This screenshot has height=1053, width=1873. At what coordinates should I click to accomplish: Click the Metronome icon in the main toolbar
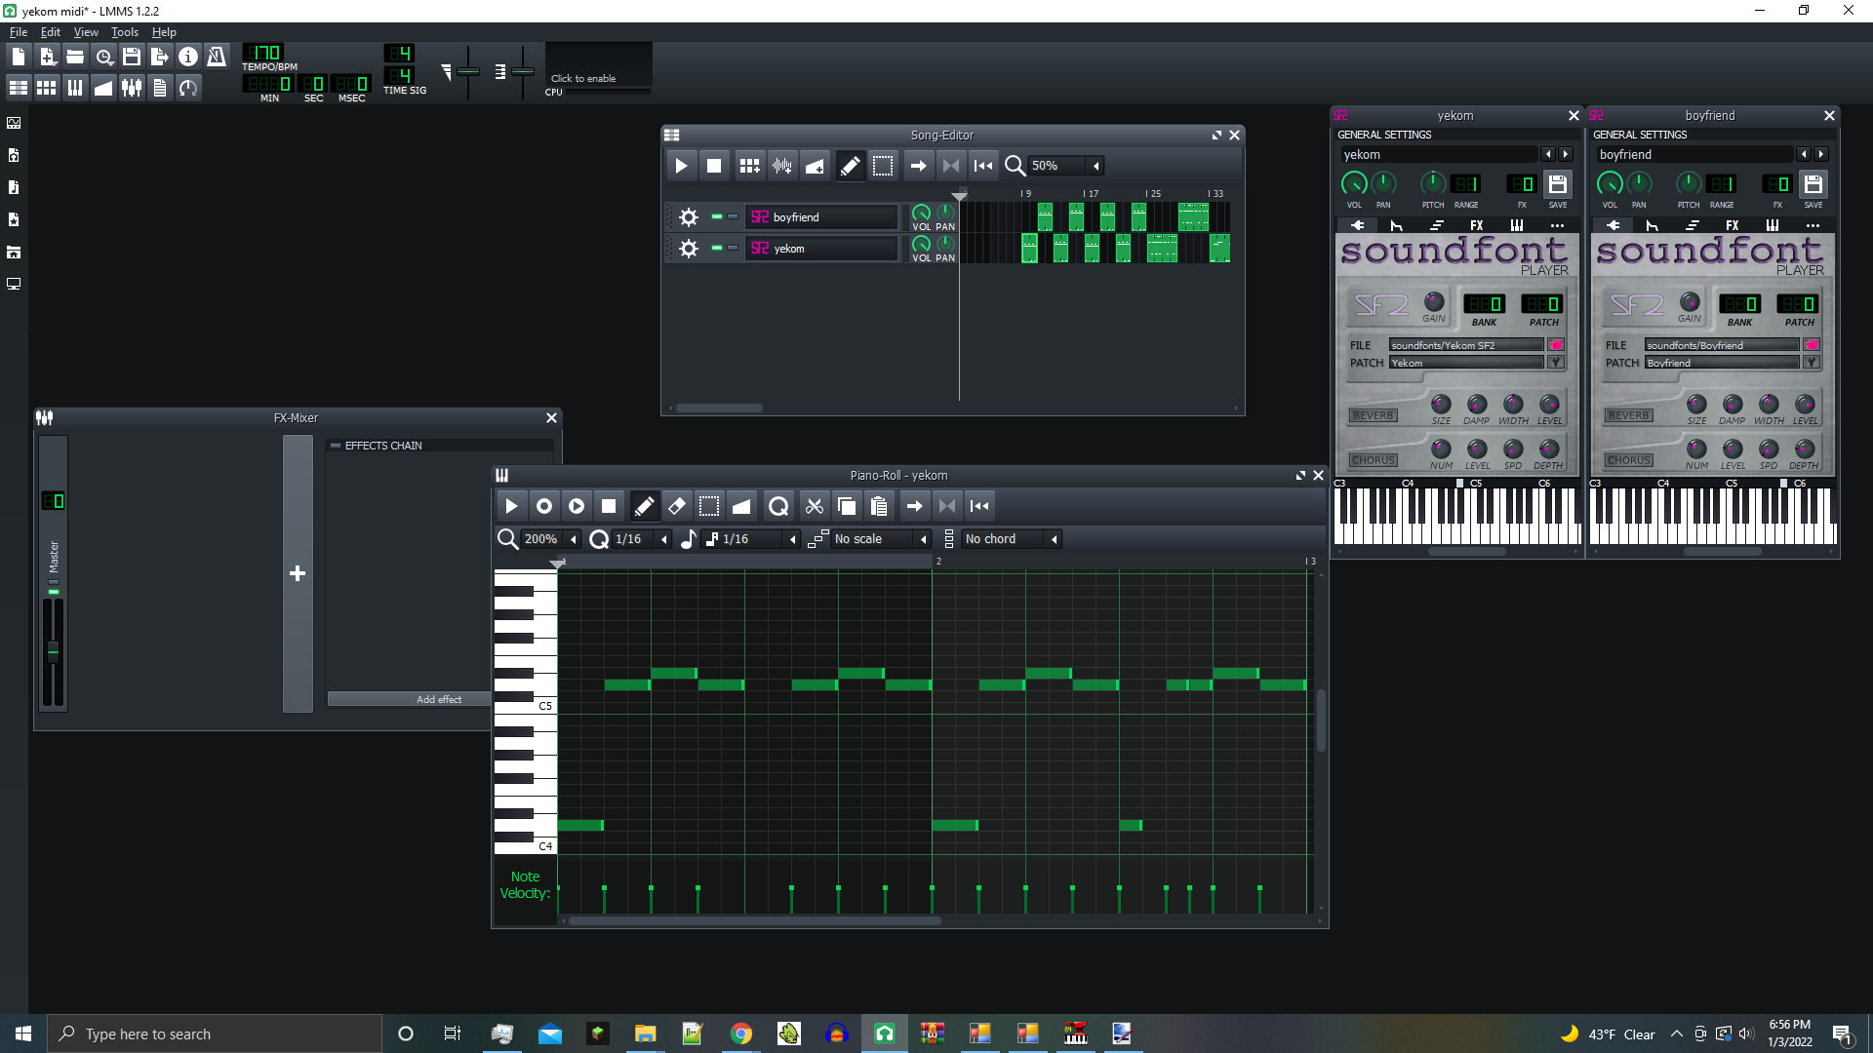coord(217,56)
